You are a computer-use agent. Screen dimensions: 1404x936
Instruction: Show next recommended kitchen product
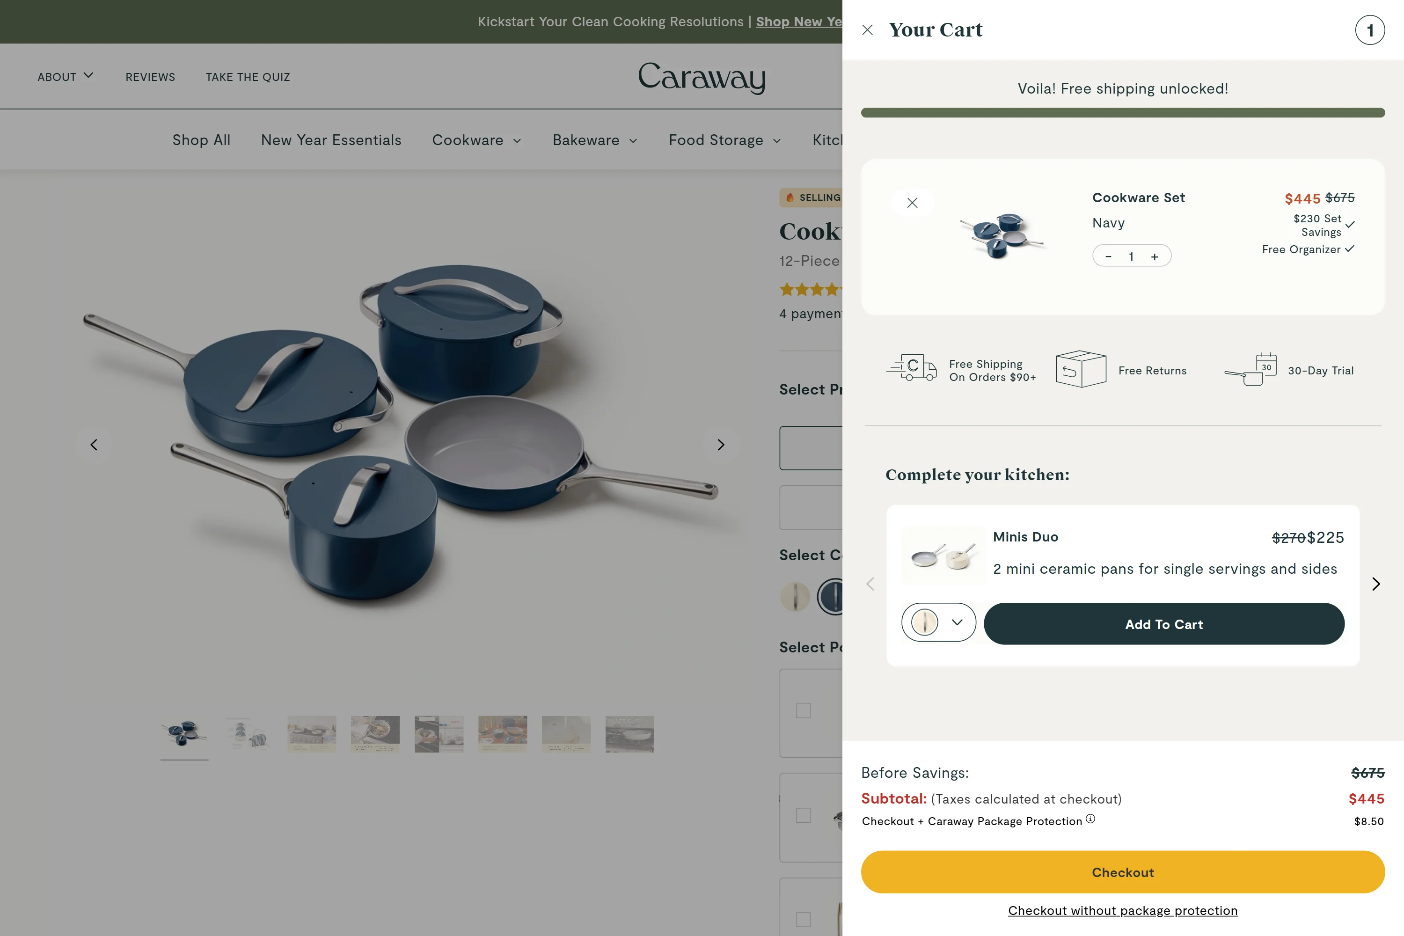pos(1376,584)
